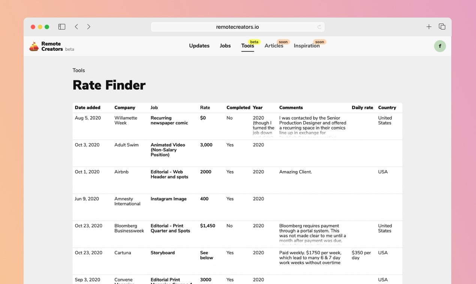This screenshot has width=476, height=284.
Task: Show the tab overview icon
Action: pyautogui.click(x=442, y=27)
